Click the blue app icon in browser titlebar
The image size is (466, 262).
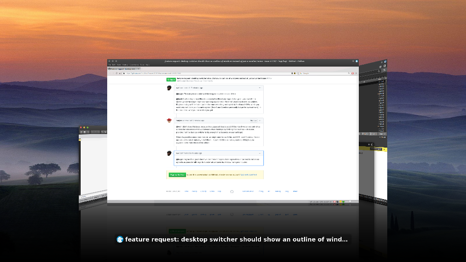click(356, 61)
